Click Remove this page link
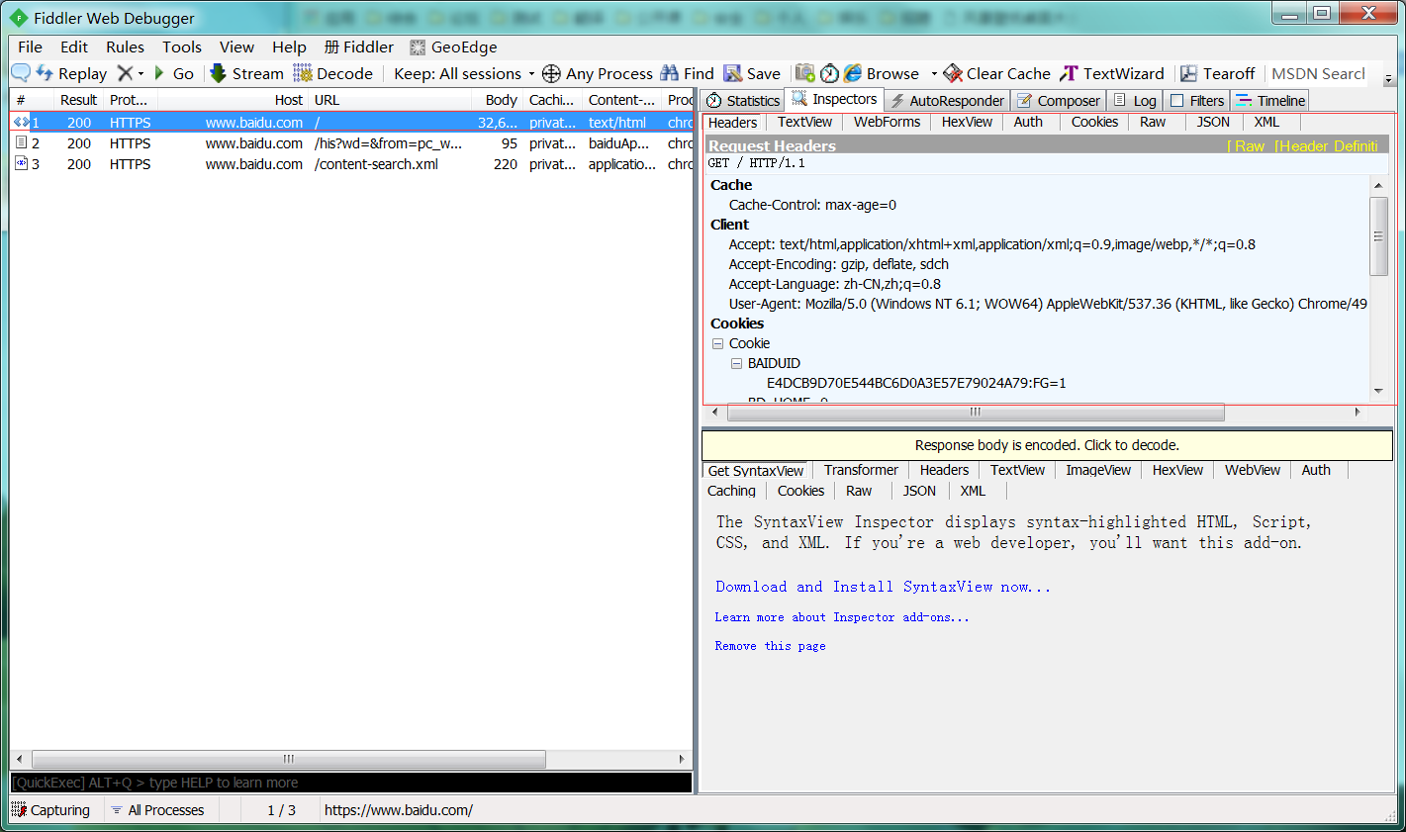 click(770, 646)
